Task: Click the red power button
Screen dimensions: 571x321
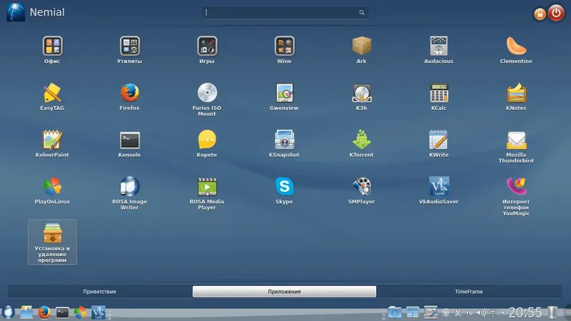Action: pyautogui.click(x=556, y=13)
